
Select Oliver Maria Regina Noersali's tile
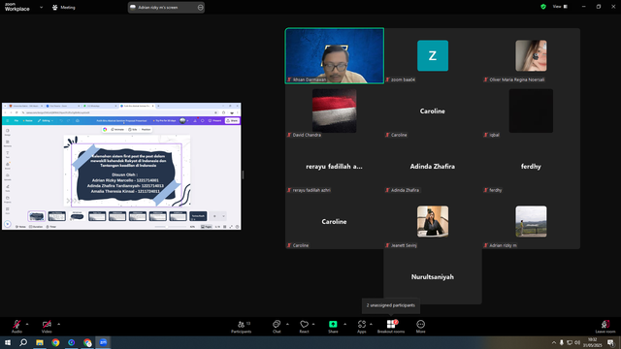click(x=531, y=56)
